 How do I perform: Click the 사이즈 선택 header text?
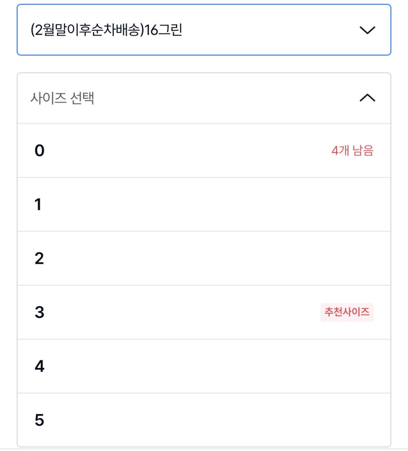[x=62, y=98]
